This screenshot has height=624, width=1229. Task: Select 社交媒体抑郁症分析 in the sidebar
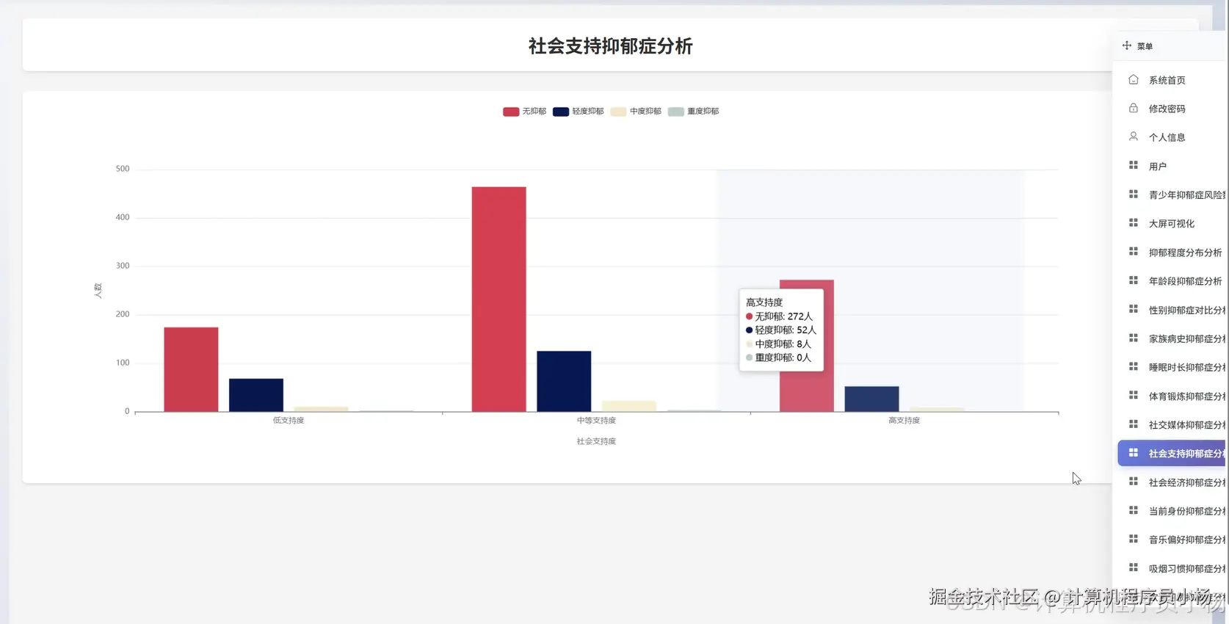click(x=1172, y=424)
